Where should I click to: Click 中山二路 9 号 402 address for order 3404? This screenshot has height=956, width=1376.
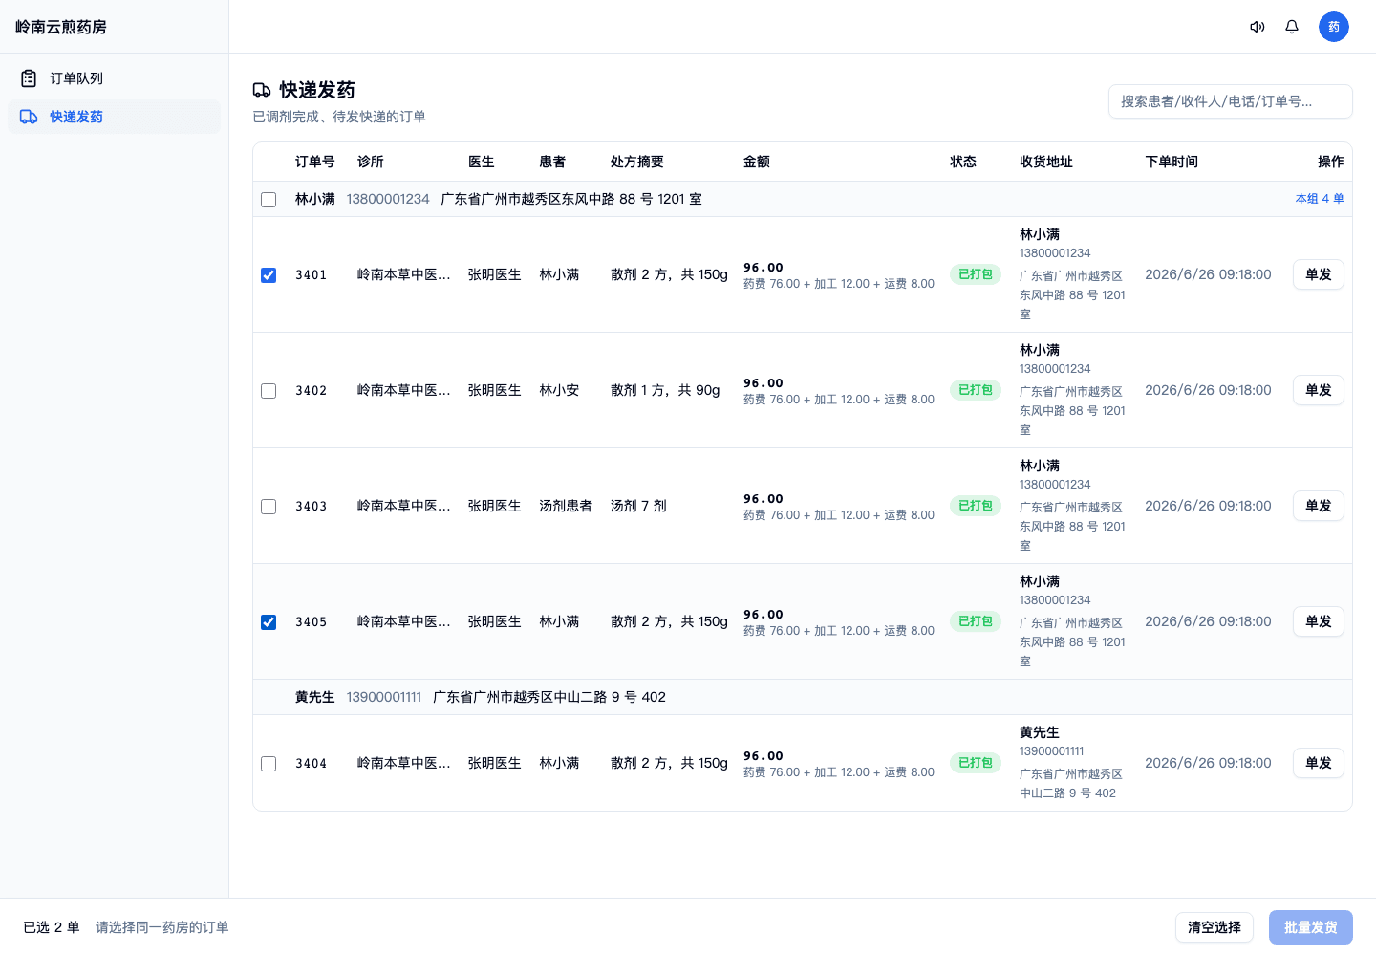click(1071, 783)
